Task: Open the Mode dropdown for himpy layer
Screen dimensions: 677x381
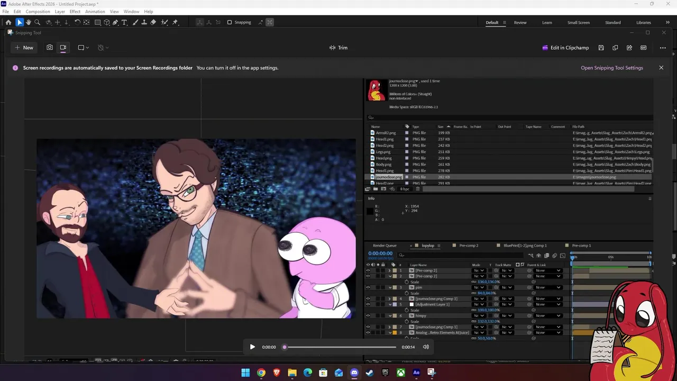Action: (x=479, y=315)
